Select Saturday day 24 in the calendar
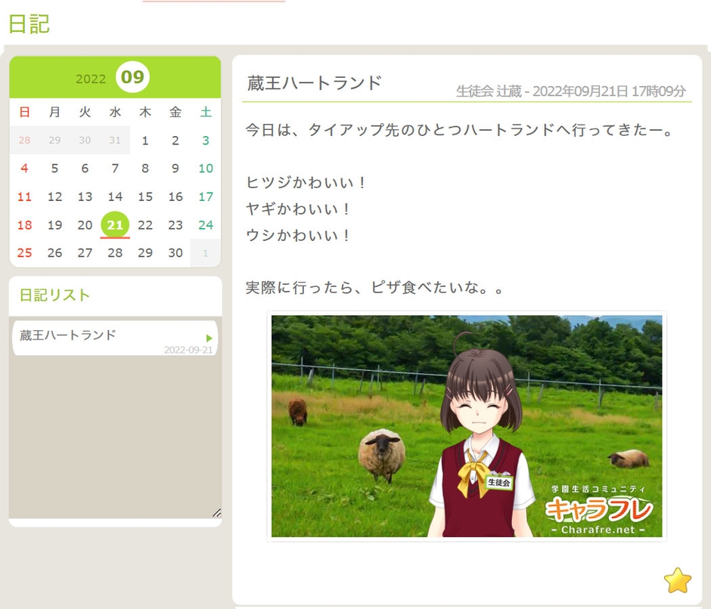This screenshot has width=711, height=609. [x=206, y=224]
